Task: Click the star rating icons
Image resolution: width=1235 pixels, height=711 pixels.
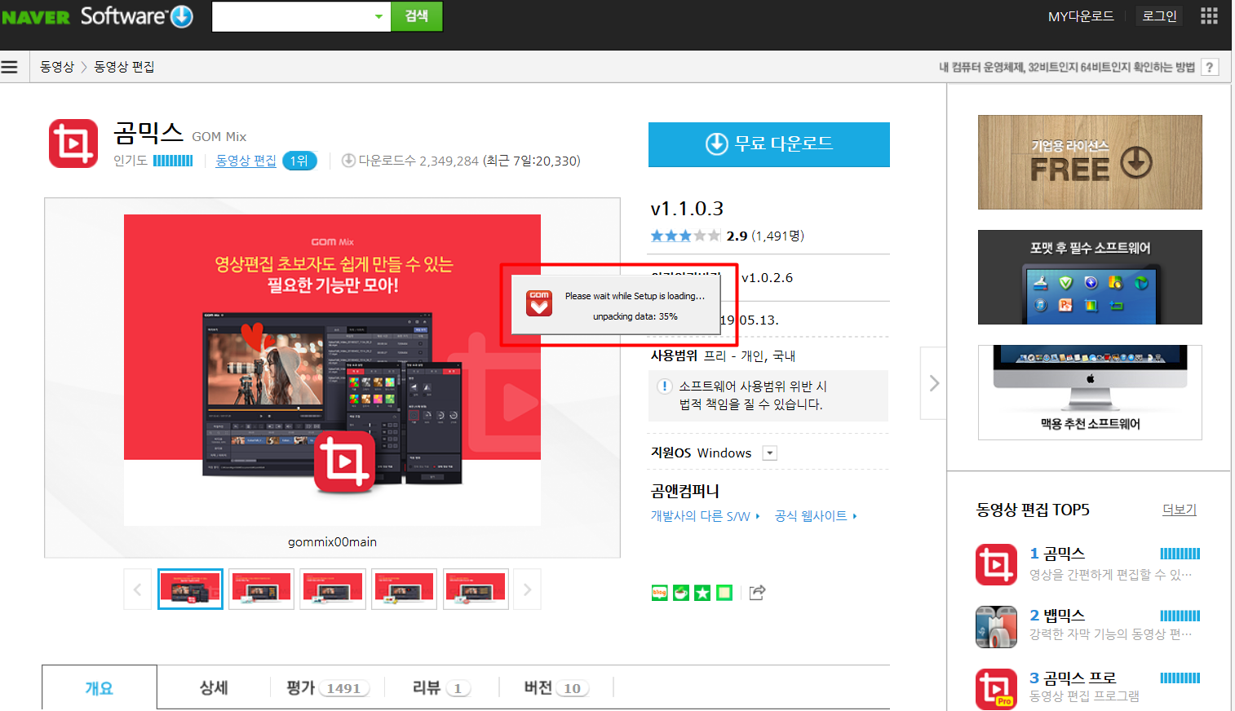Action: (685, 236)
